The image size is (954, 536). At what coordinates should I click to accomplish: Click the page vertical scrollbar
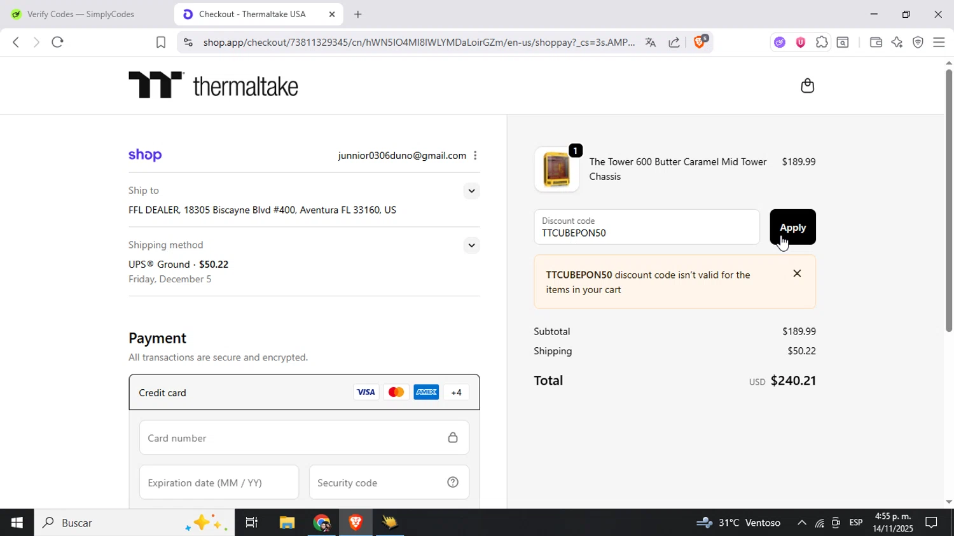point(948,200)
